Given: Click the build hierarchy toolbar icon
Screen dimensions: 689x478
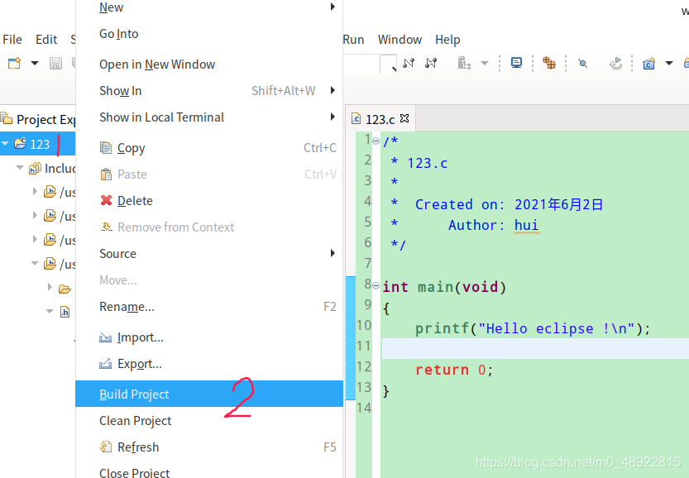Looking at the screenshot, I should point(464,63).
